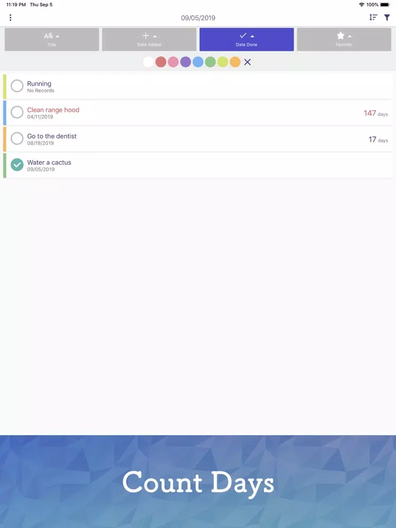Viewport: 396px width, 528px height.
Task: Sort the list by Favorite
Action: tap(344, 40)
